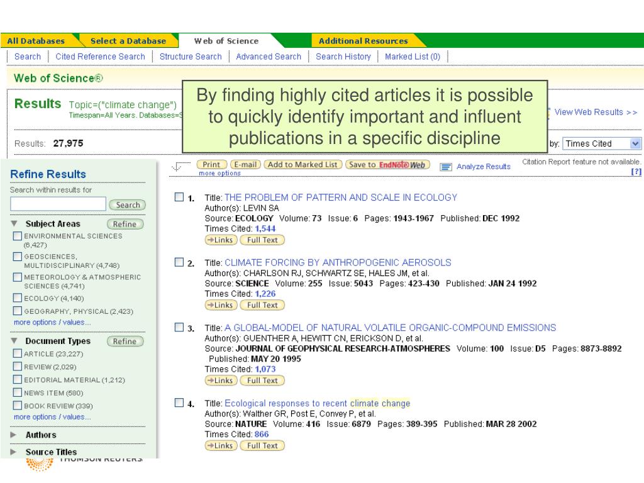The image size is (644, 483).
Task: Open the Times Cited sort dropdown
Action: tap(602, 143)
